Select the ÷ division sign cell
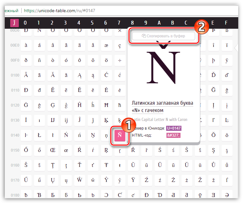Image resolution: width=243 pixels, height=203 pixels. (x=120, y=60)
